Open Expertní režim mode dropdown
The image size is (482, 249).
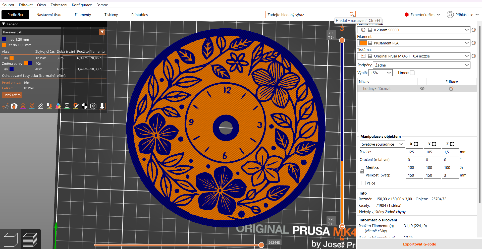(422, 15)
